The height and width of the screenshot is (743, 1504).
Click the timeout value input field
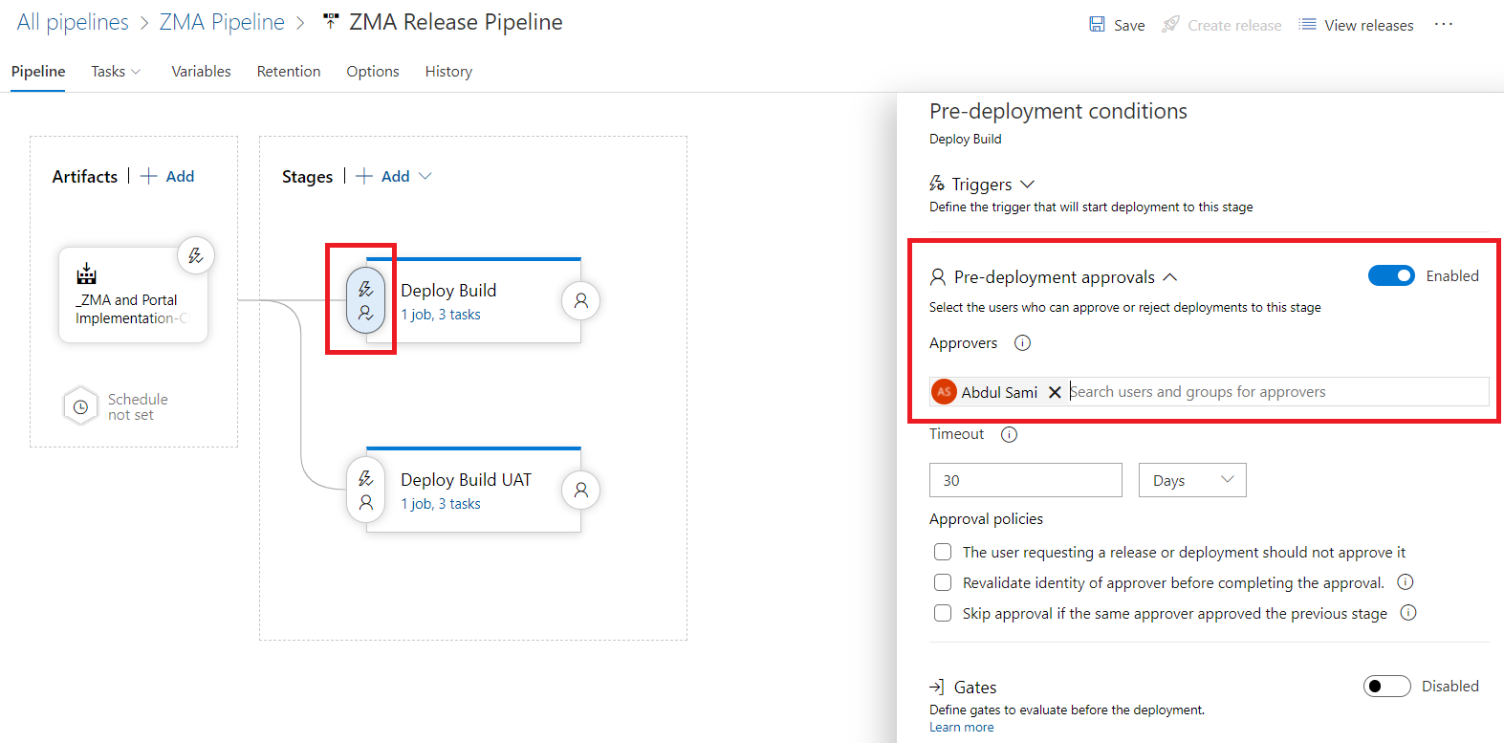tap(1025, 480)
